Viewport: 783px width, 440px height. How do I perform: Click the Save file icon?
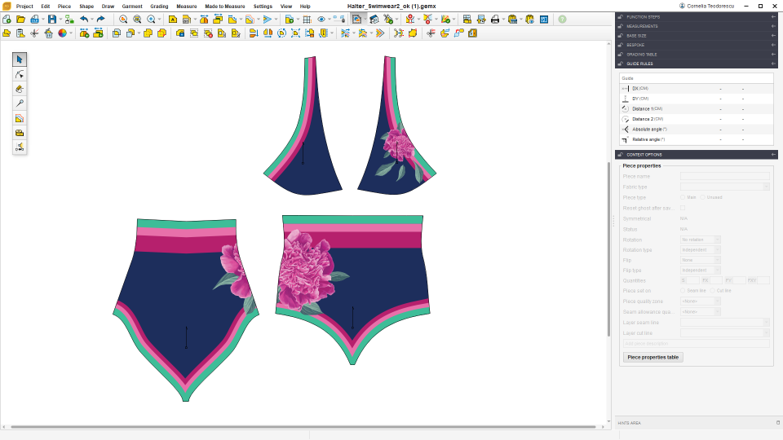pos(52,19)
